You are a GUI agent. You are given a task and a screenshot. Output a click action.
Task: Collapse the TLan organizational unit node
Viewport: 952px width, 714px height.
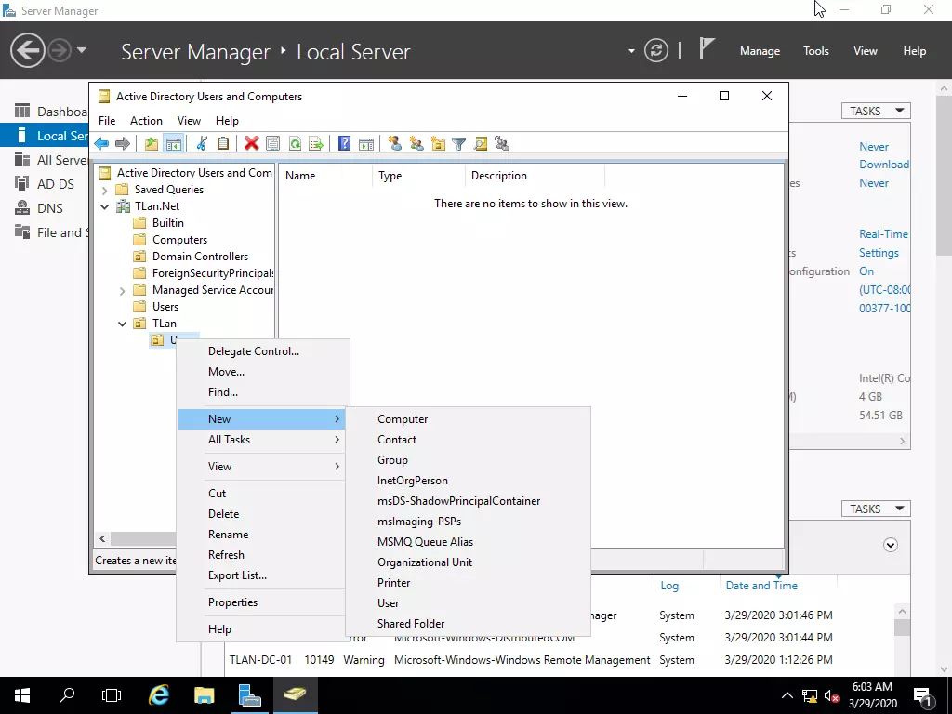tap(122, 324)
